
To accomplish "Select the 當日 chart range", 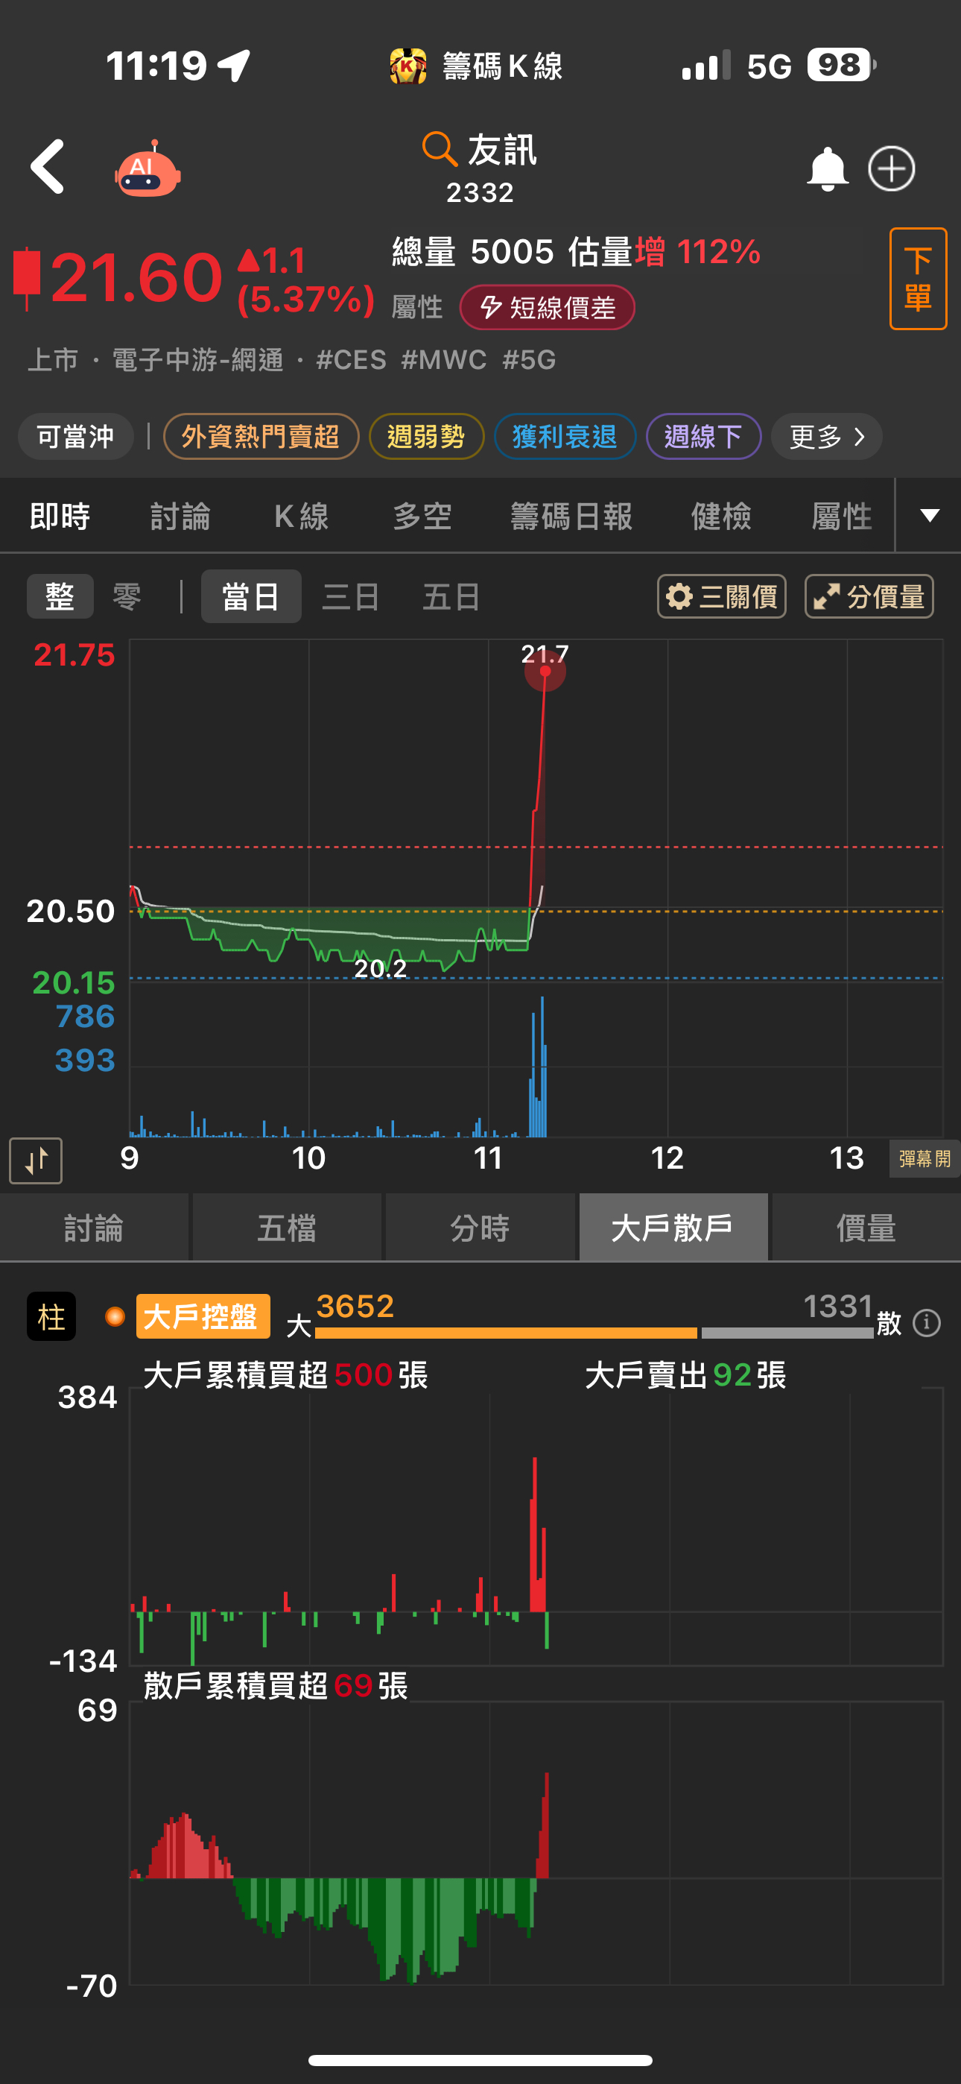I will point(251,597).
